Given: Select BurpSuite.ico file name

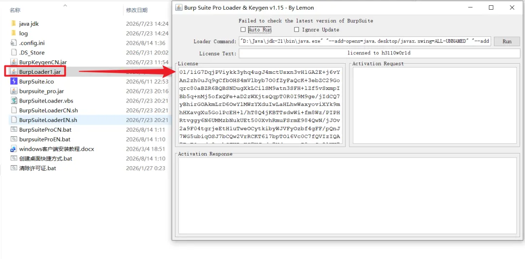Looking at the screenshot, I should [x=36, y=81].
